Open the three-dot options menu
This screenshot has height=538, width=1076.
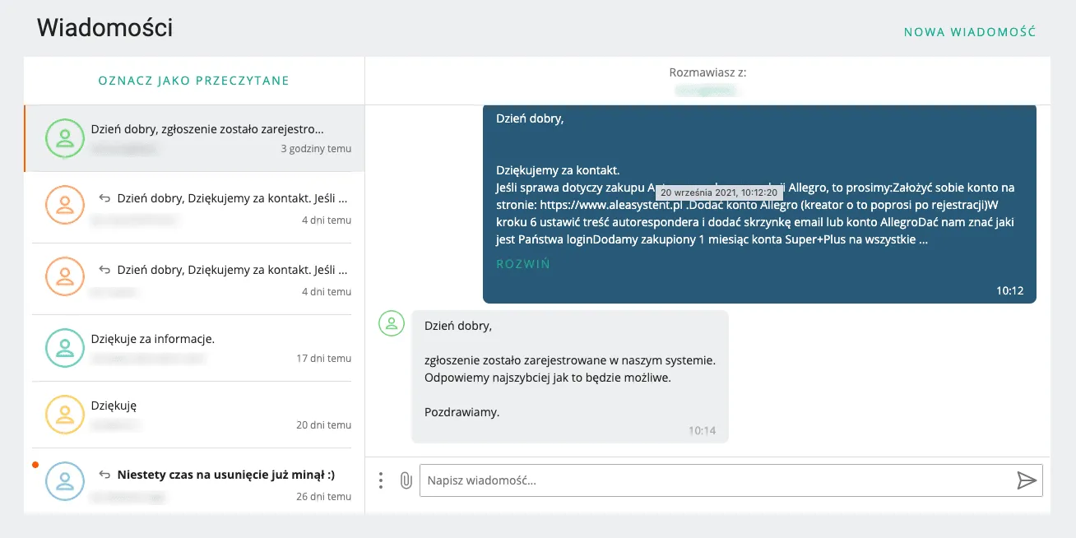click(380, 480)
